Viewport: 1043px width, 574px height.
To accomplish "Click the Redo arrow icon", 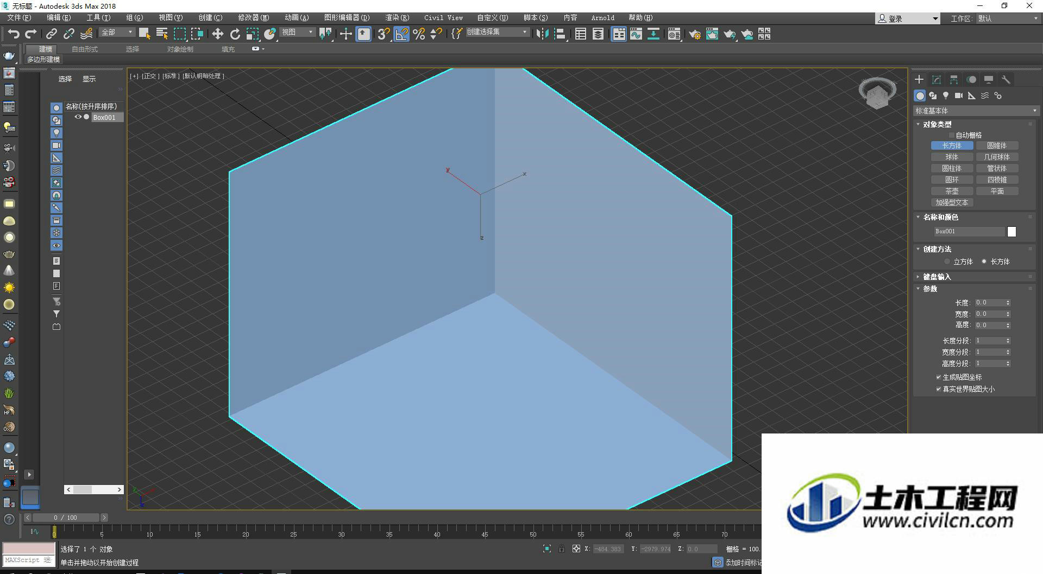I will click(x=31, y=34).
